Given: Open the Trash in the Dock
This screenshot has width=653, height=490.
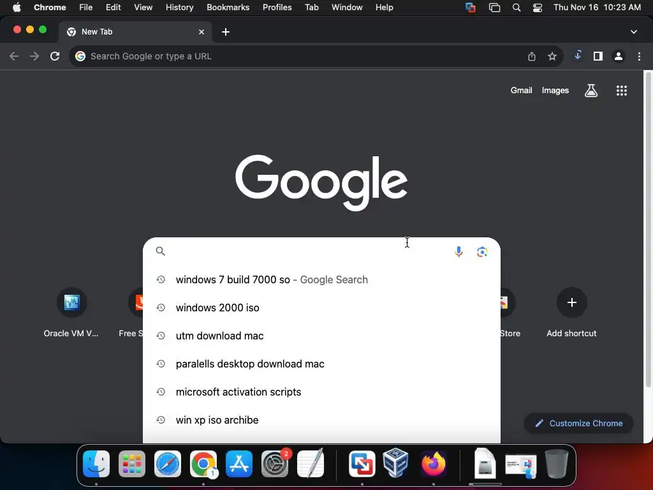Looking at the screenshot, I should pos(557,464).
